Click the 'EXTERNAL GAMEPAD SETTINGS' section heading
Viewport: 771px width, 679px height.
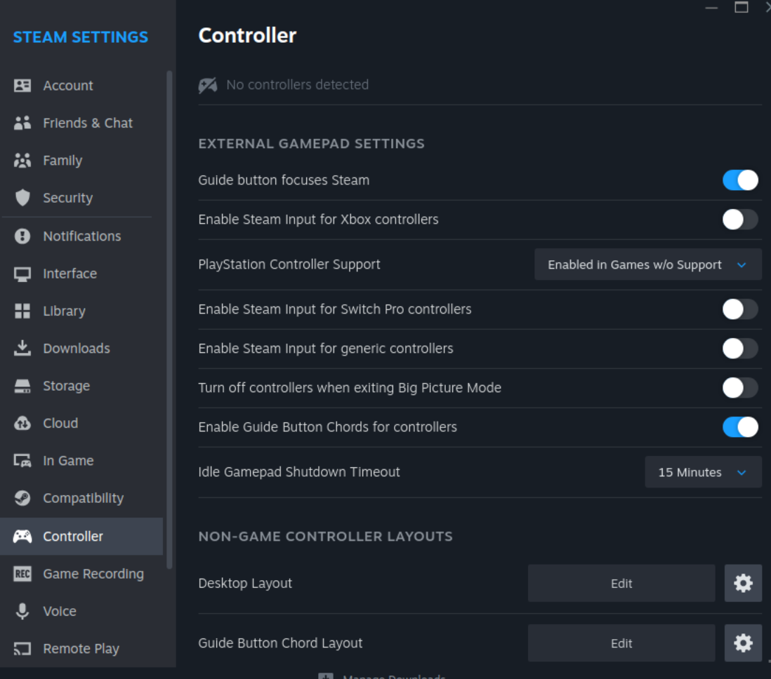311,144
